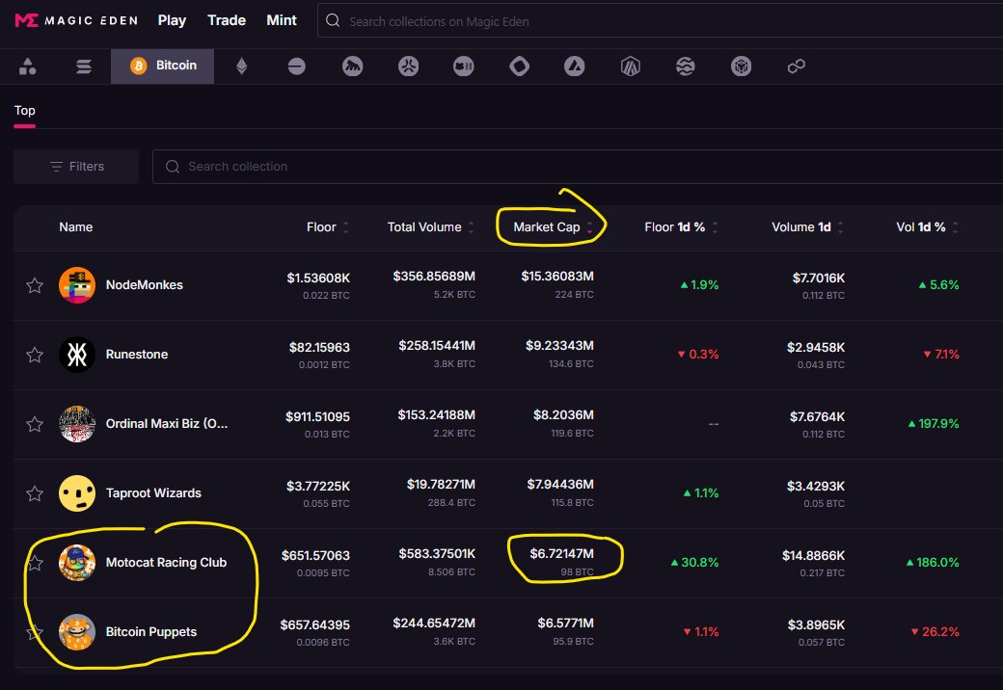Select the three-segment circular chain icon
This screenshot has width=1003, height=690.
coord(408,66)
